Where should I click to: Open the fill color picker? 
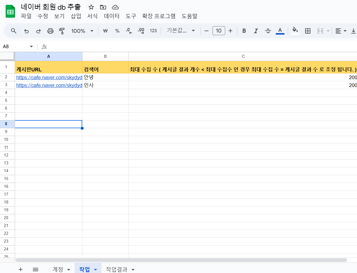click(295, 30)
